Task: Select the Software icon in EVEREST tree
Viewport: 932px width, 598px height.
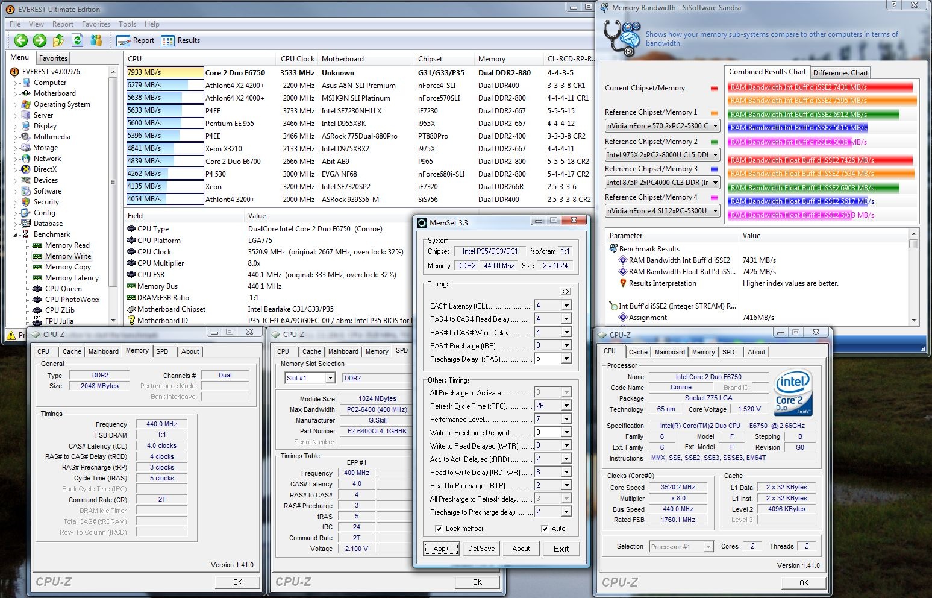Action: click(x=26, y=191)
